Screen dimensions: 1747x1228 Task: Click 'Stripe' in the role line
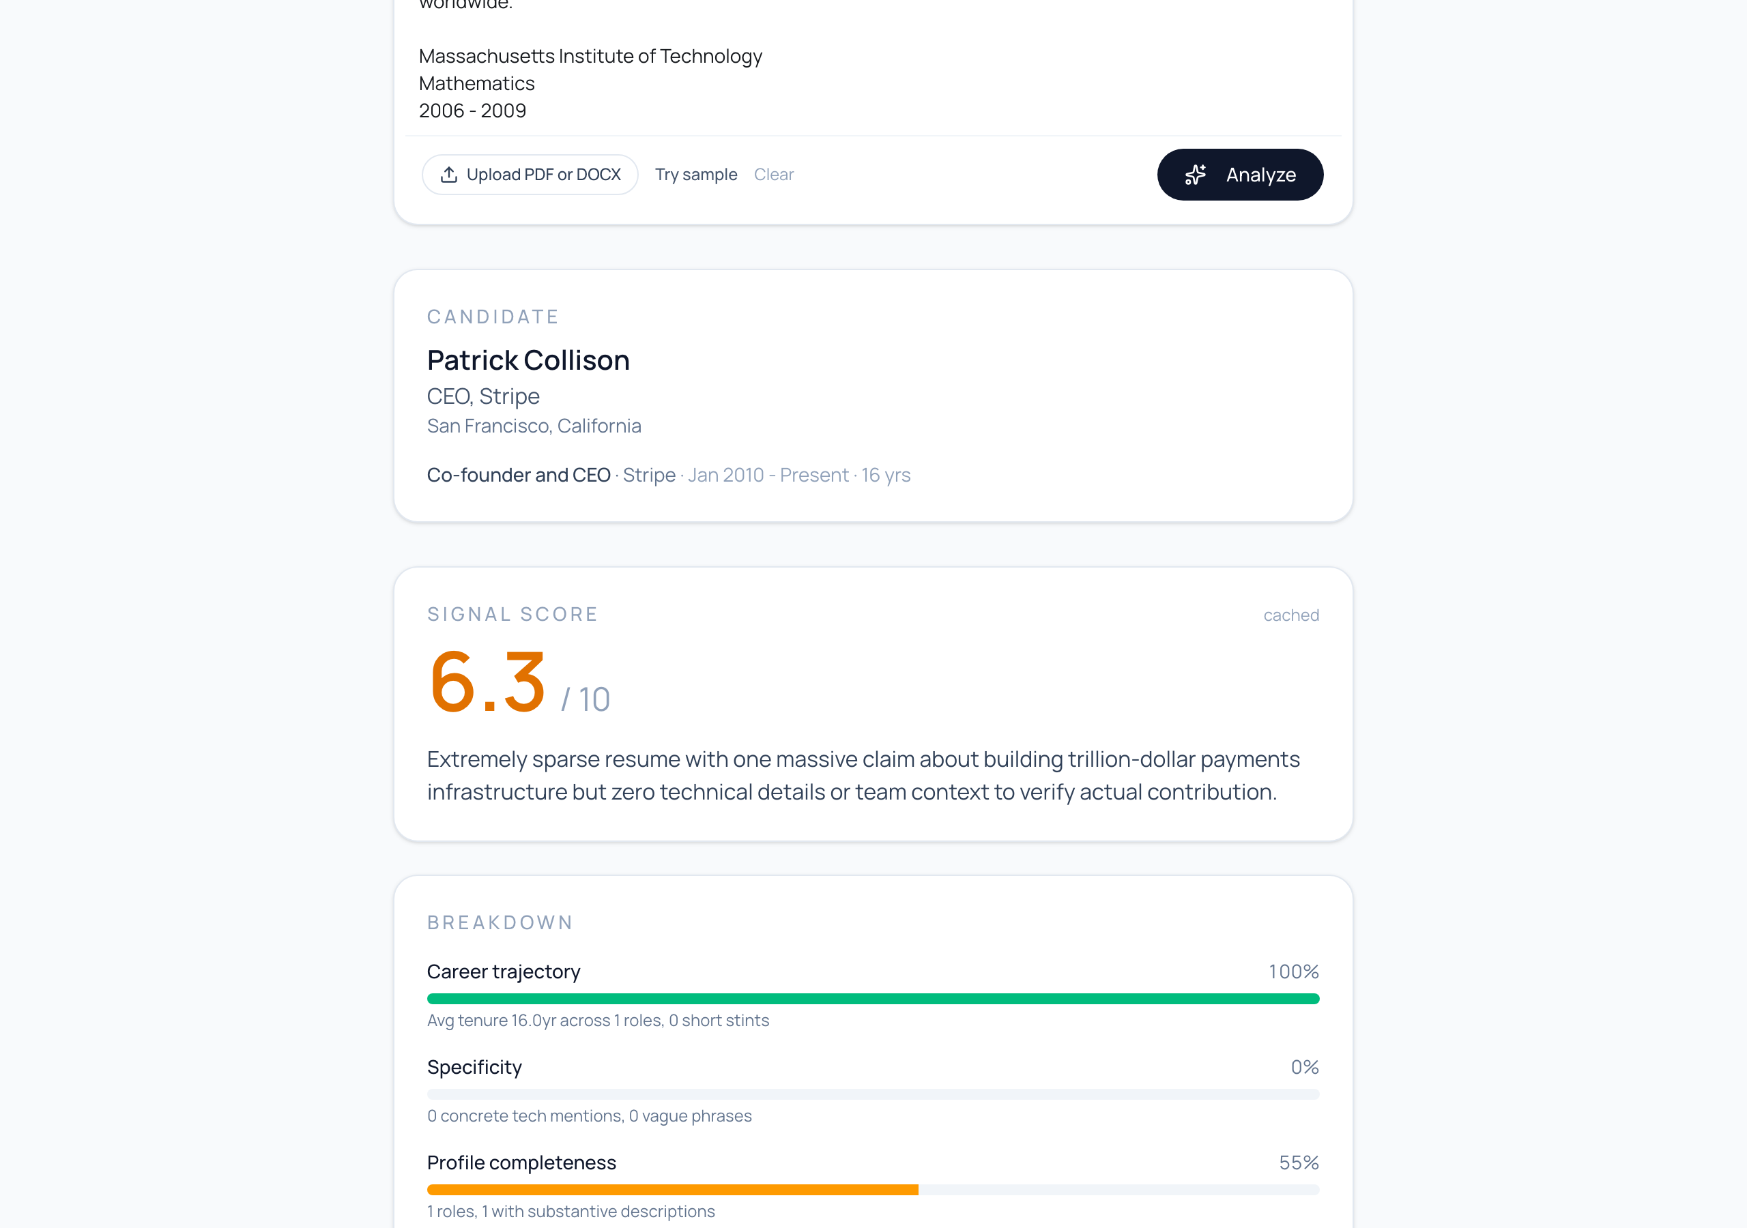point(649,475)
